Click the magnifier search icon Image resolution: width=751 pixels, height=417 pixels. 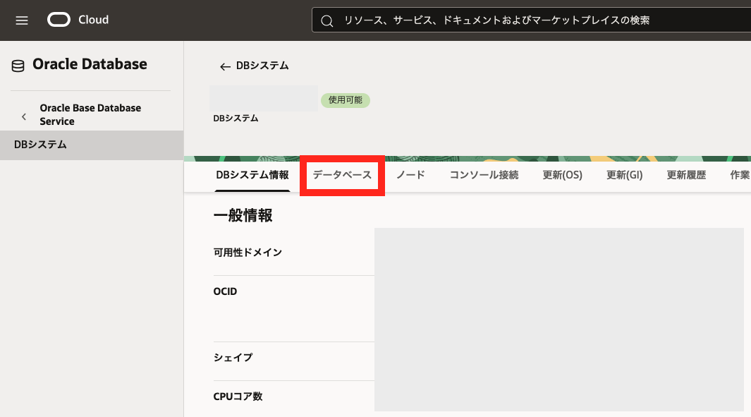[326, 21]
